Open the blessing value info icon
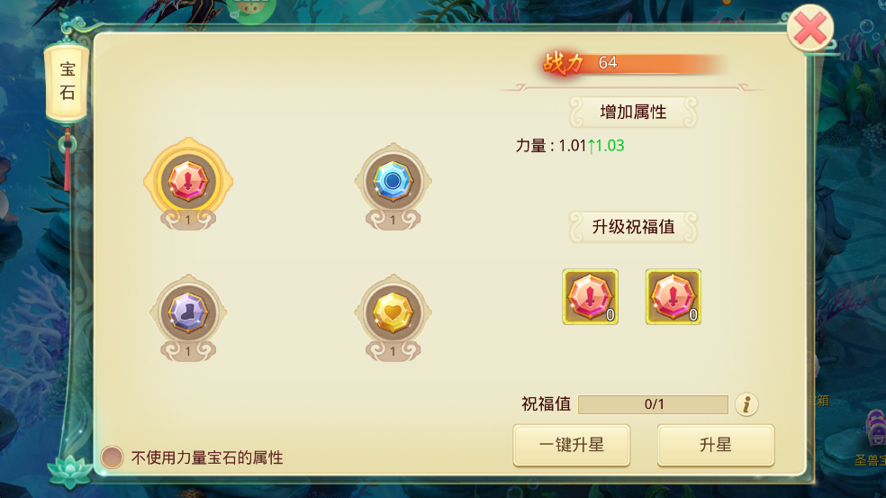Image resolution: width=886 pixels, height=498 pixels. (746, 404)
